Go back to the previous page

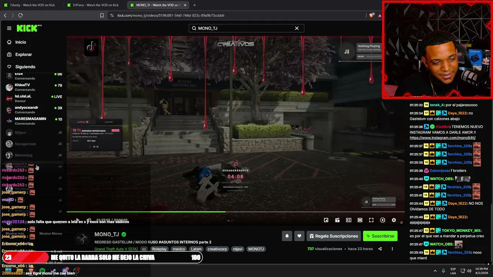[5, 15]
